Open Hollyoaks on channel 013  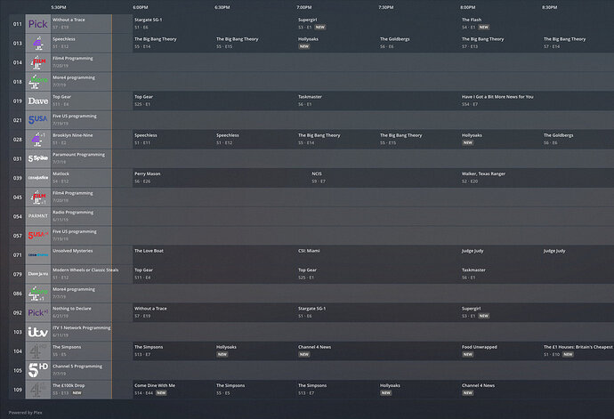[336, 43]
